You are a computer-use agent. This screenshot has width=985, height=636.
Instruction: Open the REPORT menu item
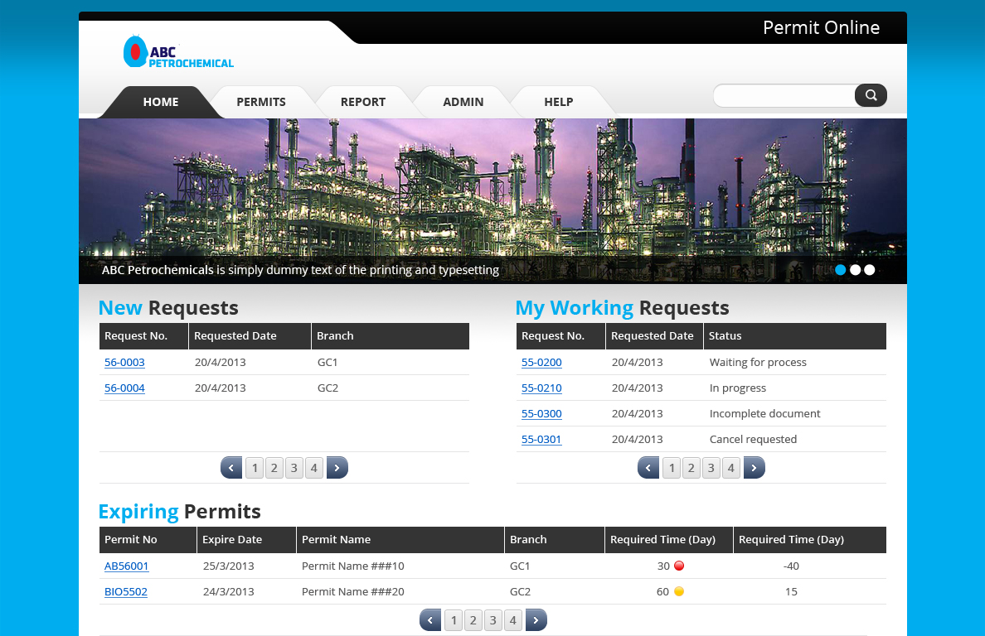pos(363,102)
